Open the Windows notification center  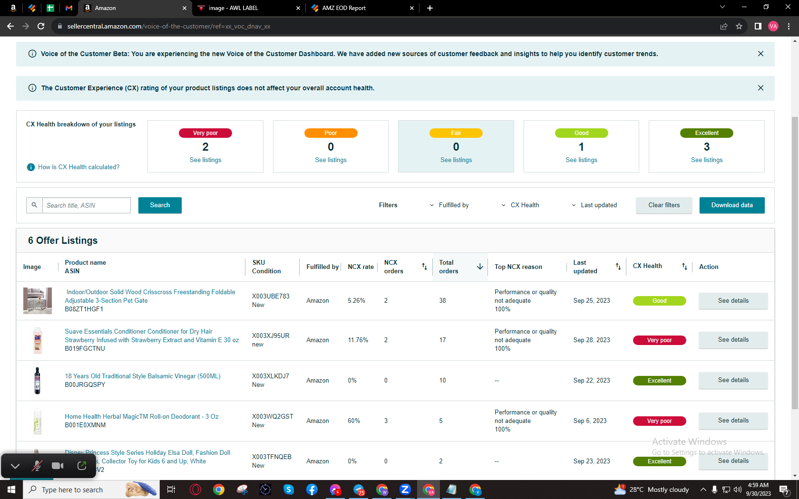coord(785,489)
